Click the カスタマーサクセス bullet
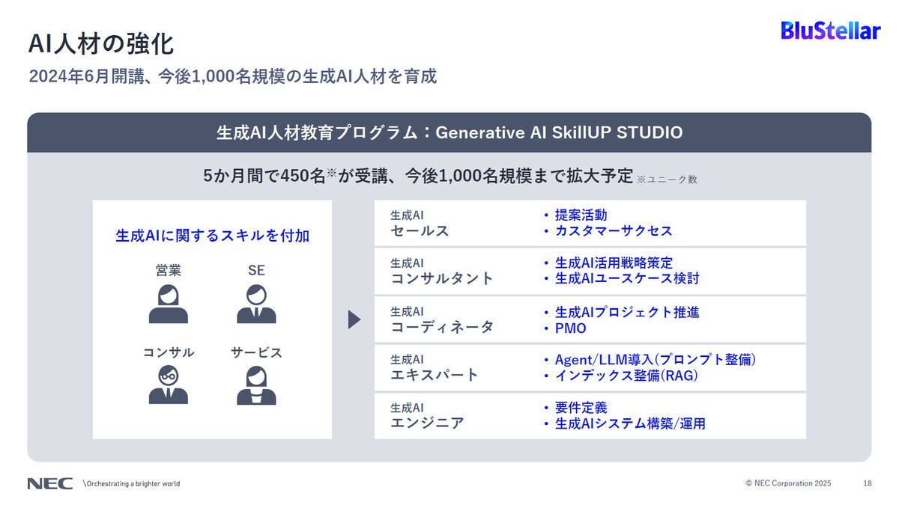 coord(608,230)
